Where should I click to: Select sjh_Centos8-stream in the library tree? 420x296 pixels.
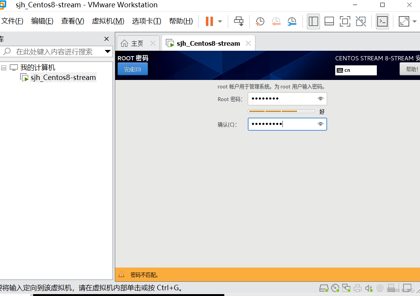[63, 78]
